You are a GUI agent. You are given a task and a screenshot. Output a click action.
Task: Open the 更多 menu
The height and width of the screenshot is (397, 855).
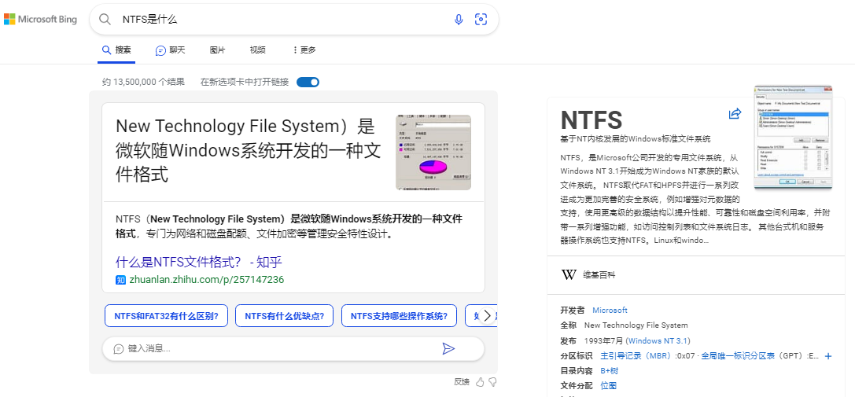point(304,50)
